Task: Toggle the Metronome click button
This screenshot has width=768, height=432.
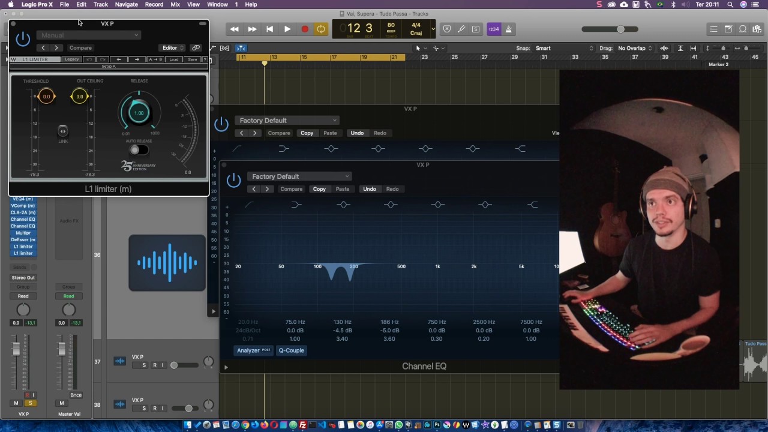Action: (508, 29)
